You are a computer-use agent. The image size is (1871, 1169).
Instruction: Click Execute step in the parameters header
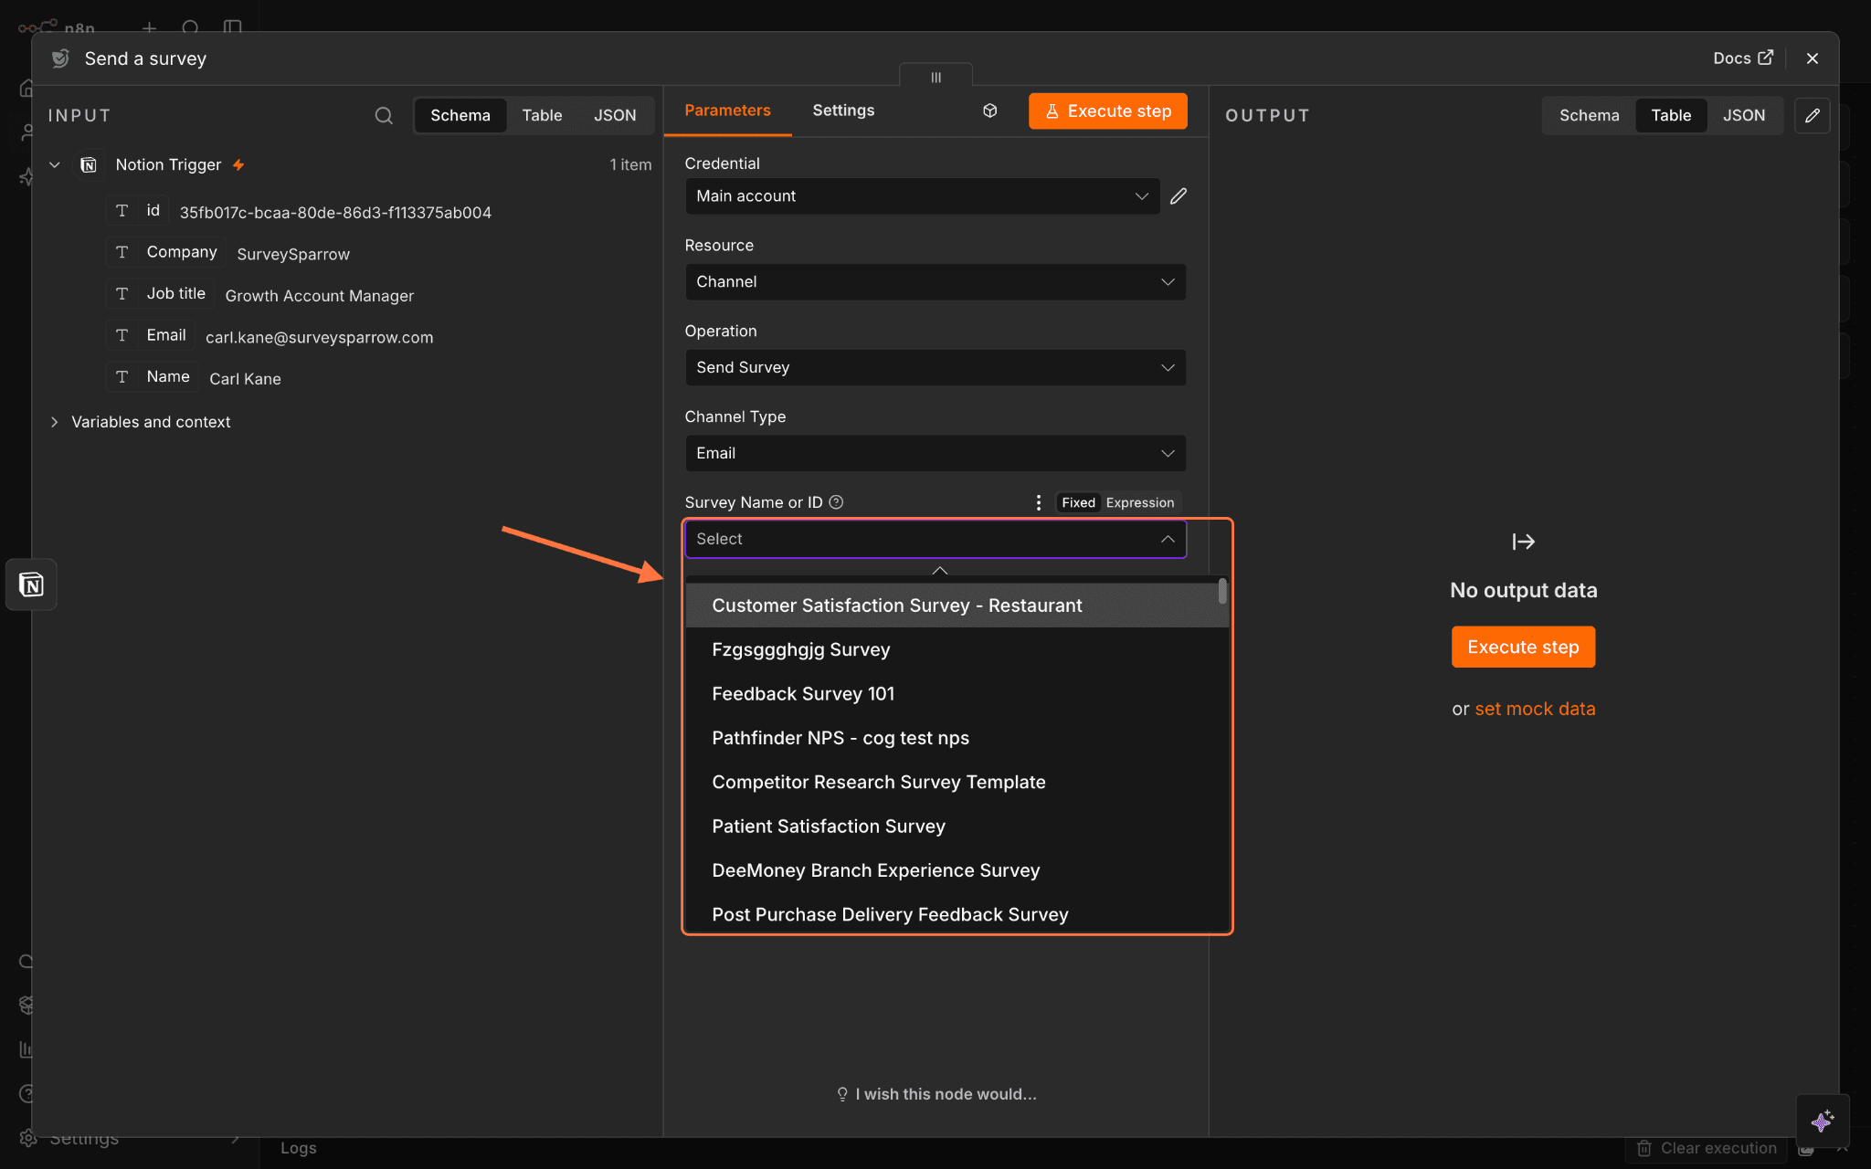pos(1107,111)
